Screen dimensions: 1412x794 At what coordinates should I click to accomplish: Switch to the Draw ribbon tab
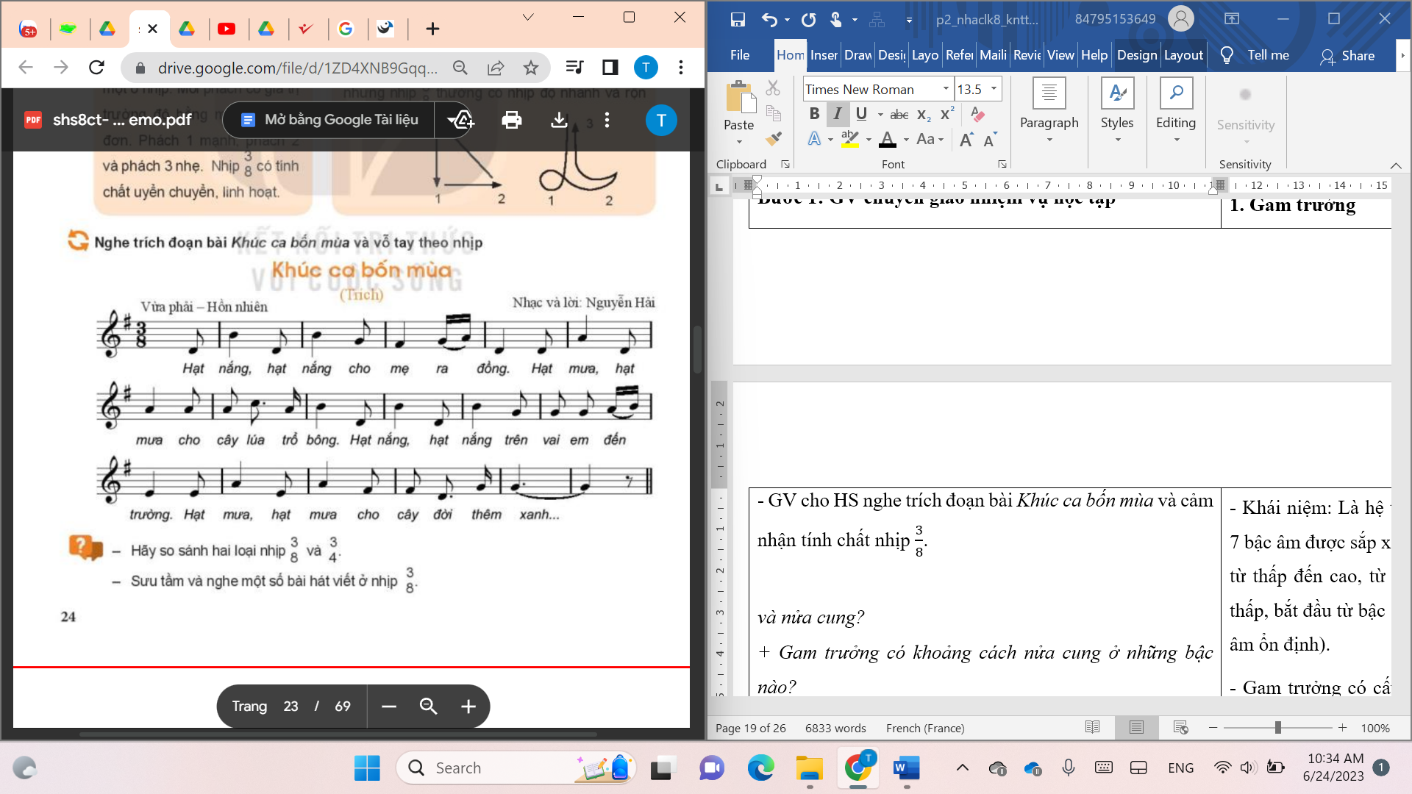(x=857, y=55)
